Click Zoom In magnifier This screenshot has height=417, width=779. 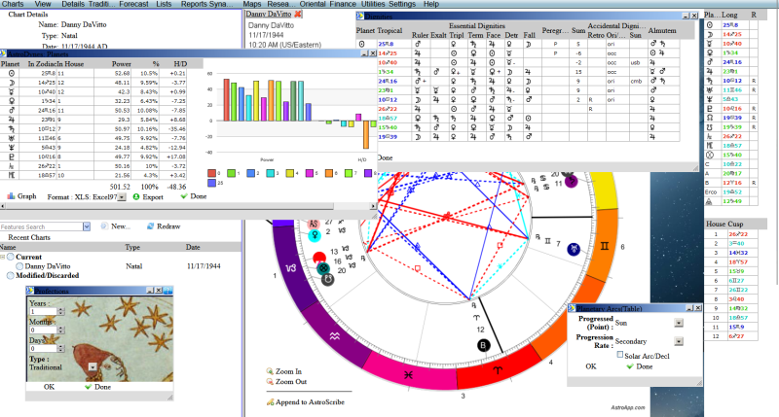tap(270, 371)
